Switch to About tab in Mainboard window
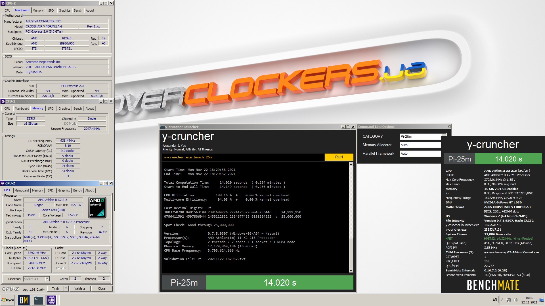Viewport: 545px width, 306px height. click(90, 10)
